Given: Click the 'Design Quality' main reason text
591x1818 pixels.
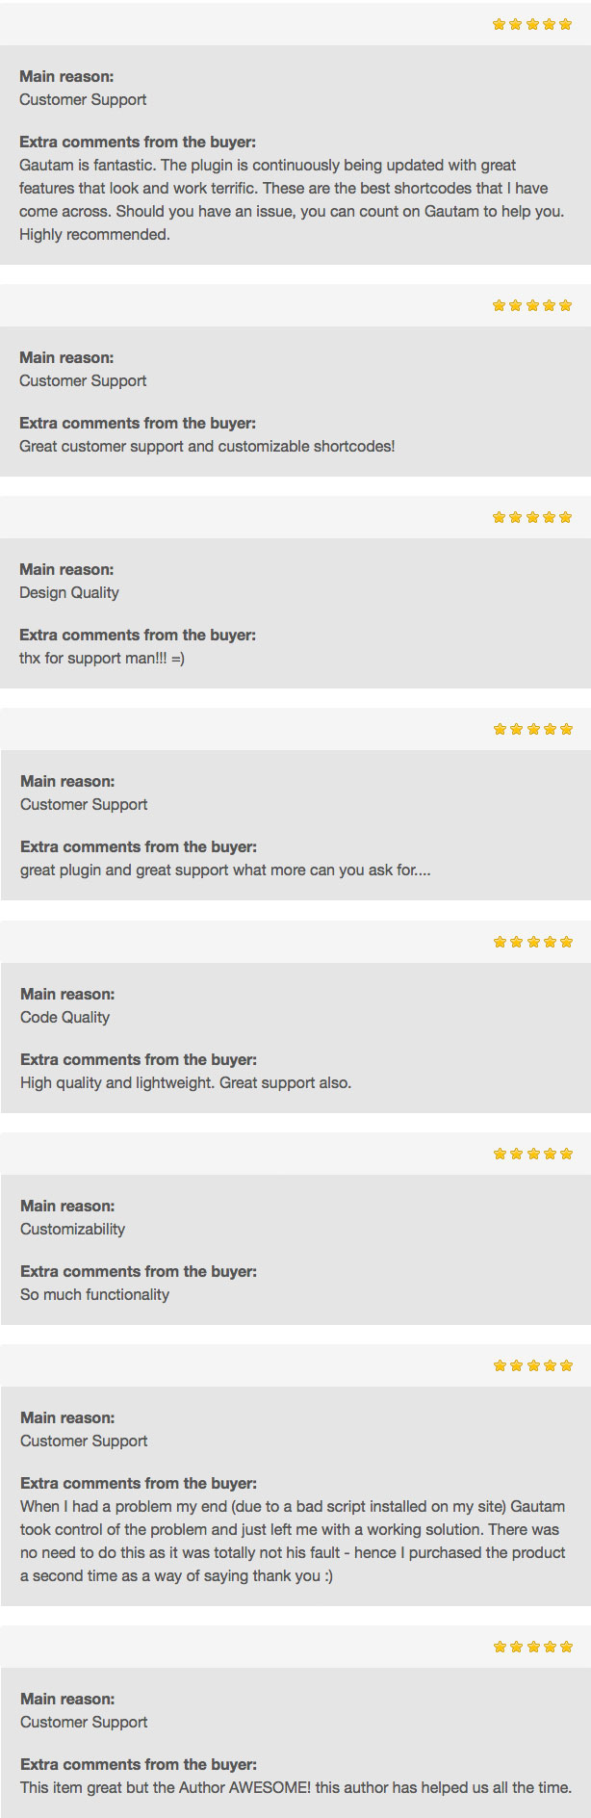Looking at the screenshot, I should pyautogui.click(x=69, y=592).
